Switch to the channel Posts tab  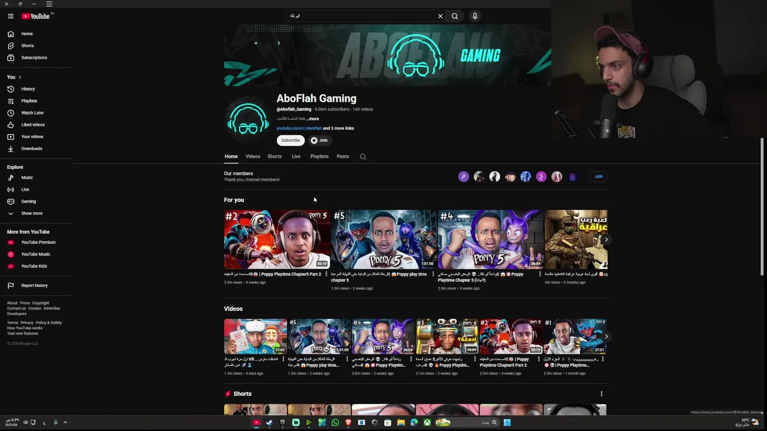coord(343,157)
